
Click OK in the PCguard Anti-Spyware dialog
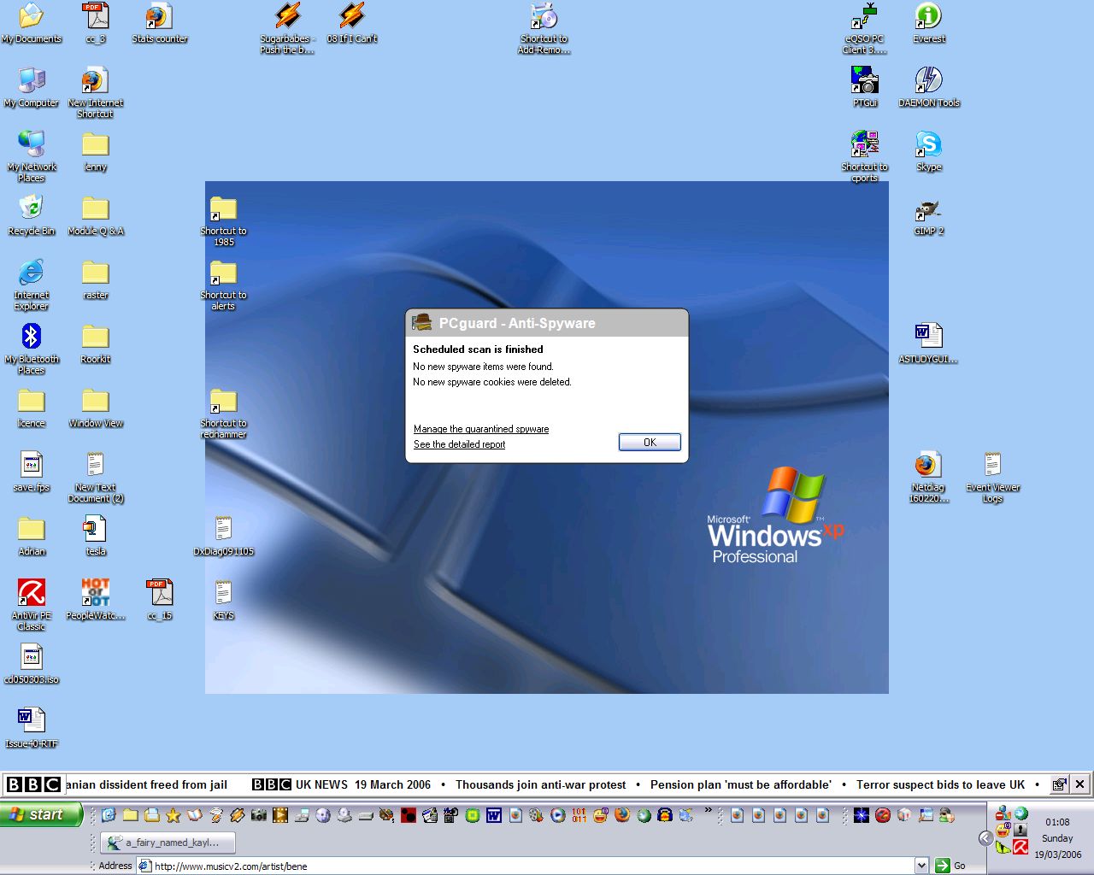click(650, 442)
